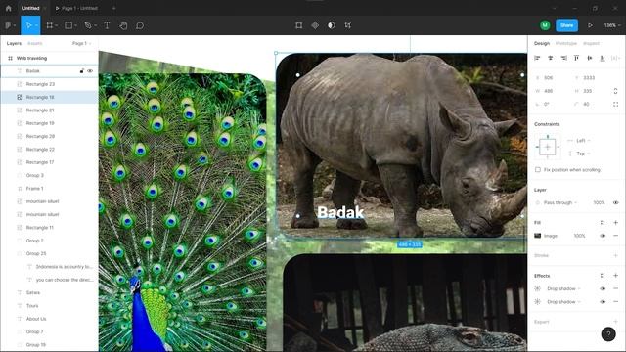Switch to the Prototype tab

point(566,43)
